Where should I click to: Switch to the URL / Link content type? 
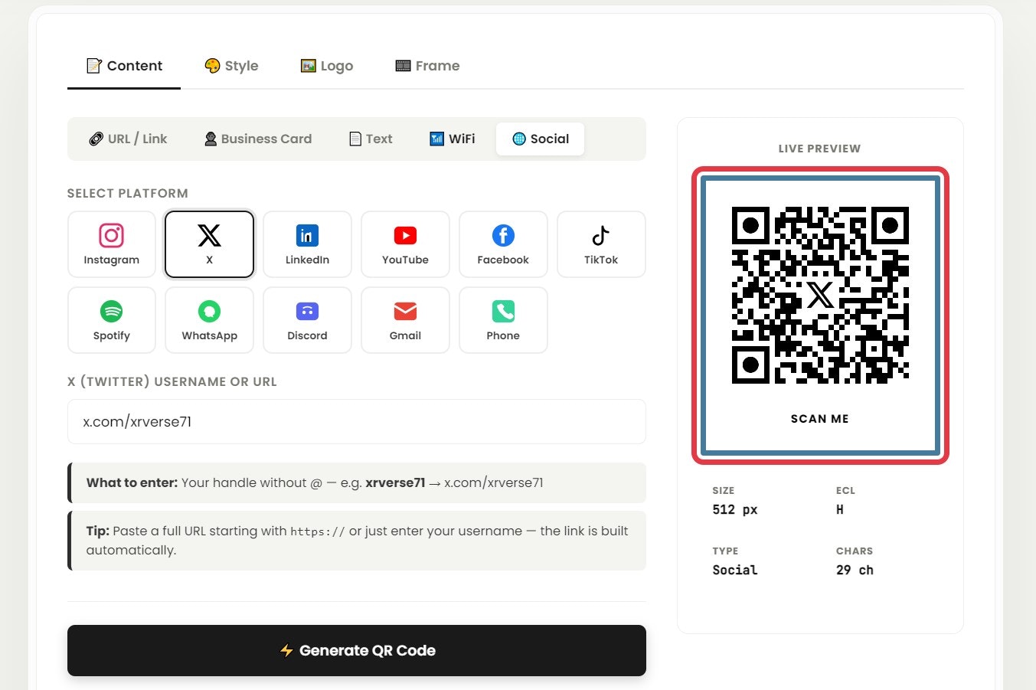tap(127, 139)
